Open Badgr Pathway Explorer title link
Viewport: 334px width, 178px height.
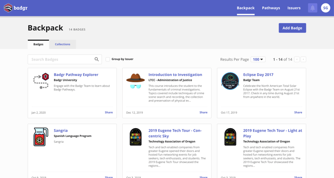[x=76, y=74]
